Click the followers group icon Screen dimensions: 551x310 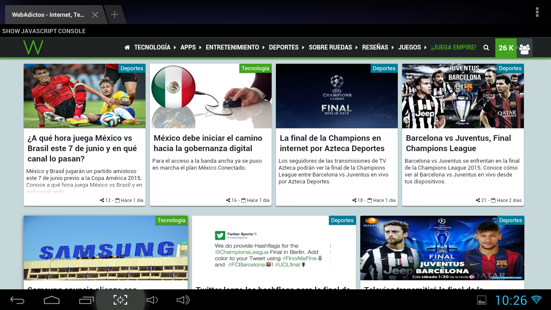(x=524, y=48)
